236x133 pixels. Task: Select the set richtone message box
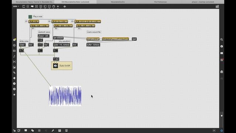point(58,38)
